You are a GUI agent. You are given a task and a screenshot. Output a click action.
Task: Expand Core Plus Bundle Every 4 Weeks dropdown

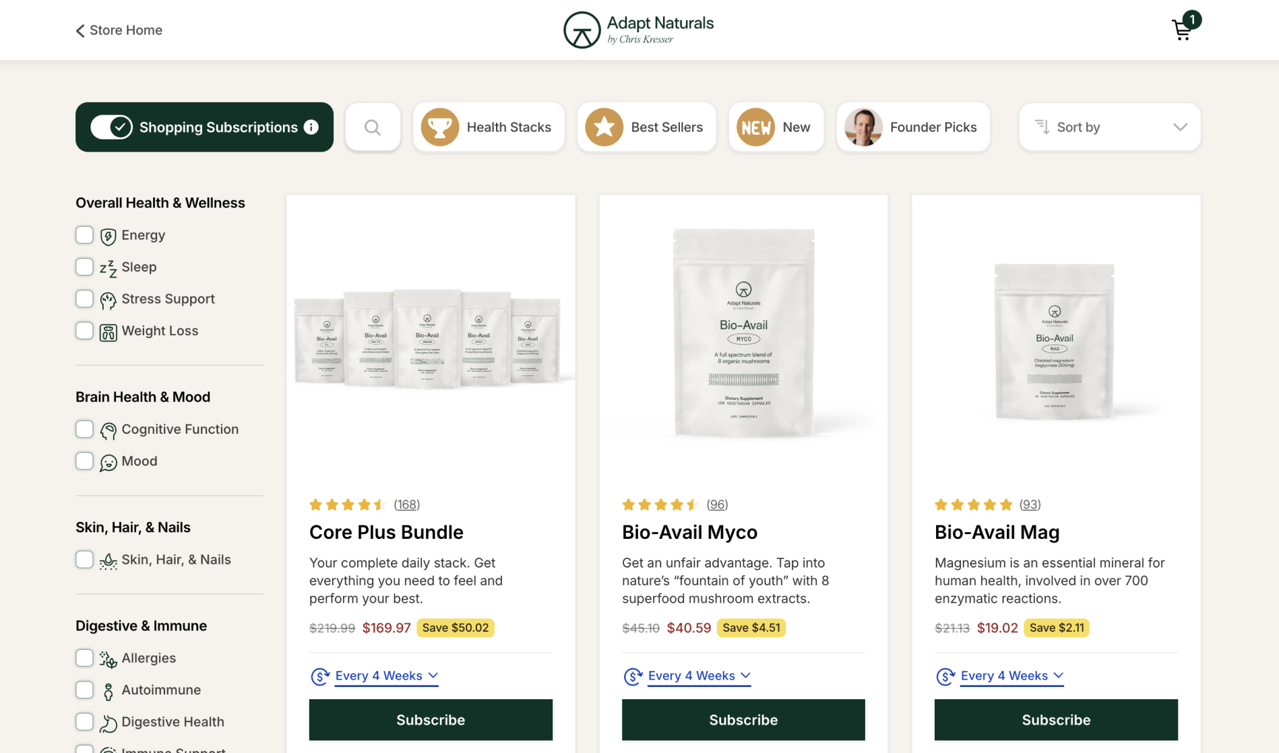(387, 676)
